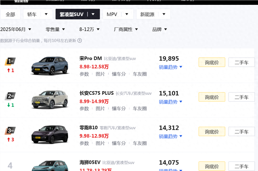Open 懂车分 for 宋Pro DM

coord(119,74)
